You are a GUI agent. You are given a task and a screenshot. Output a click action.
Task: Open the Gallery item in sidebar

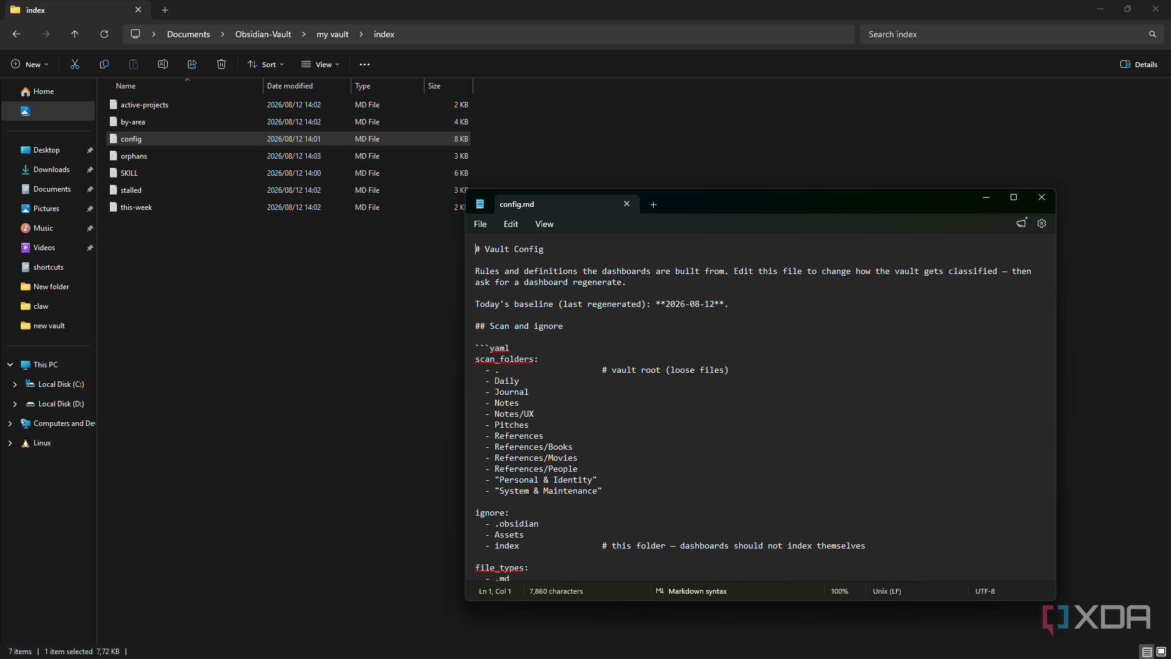[48, 111]
